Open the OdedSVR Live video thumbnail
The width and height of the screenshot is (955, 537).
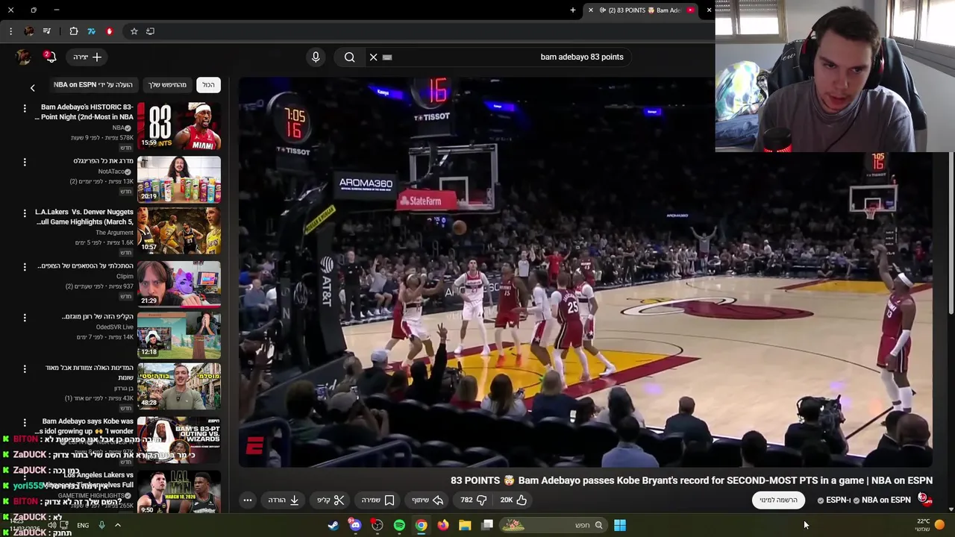179,335
